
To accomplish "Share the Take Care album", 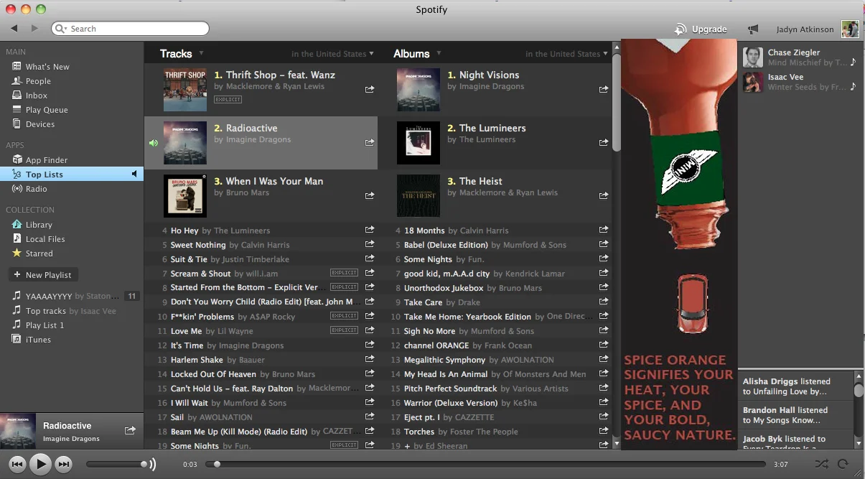I will [604, 302].
